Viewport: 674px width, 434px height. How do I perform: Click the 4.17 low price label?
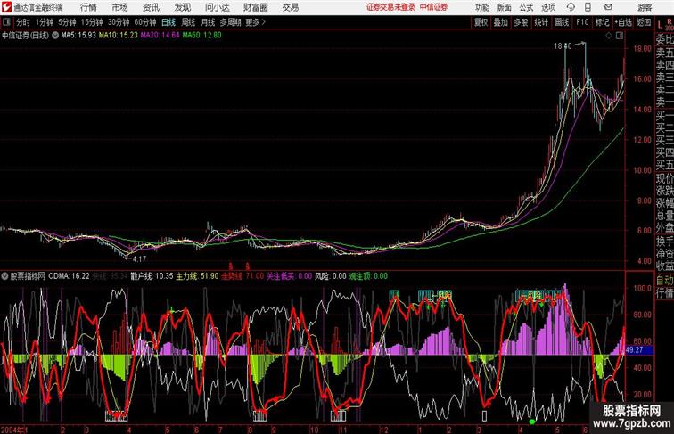(x=139, y=259)
